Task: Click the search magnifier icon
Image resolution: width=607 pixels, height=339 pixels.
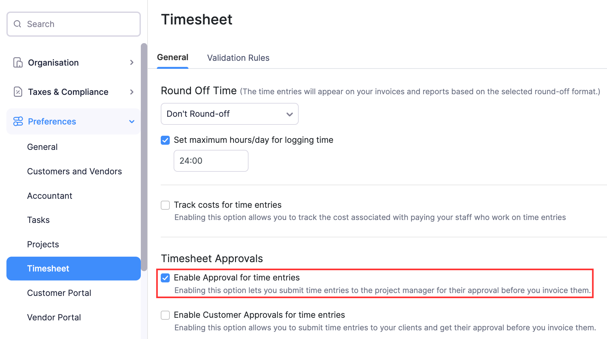Action: (17, 24)
